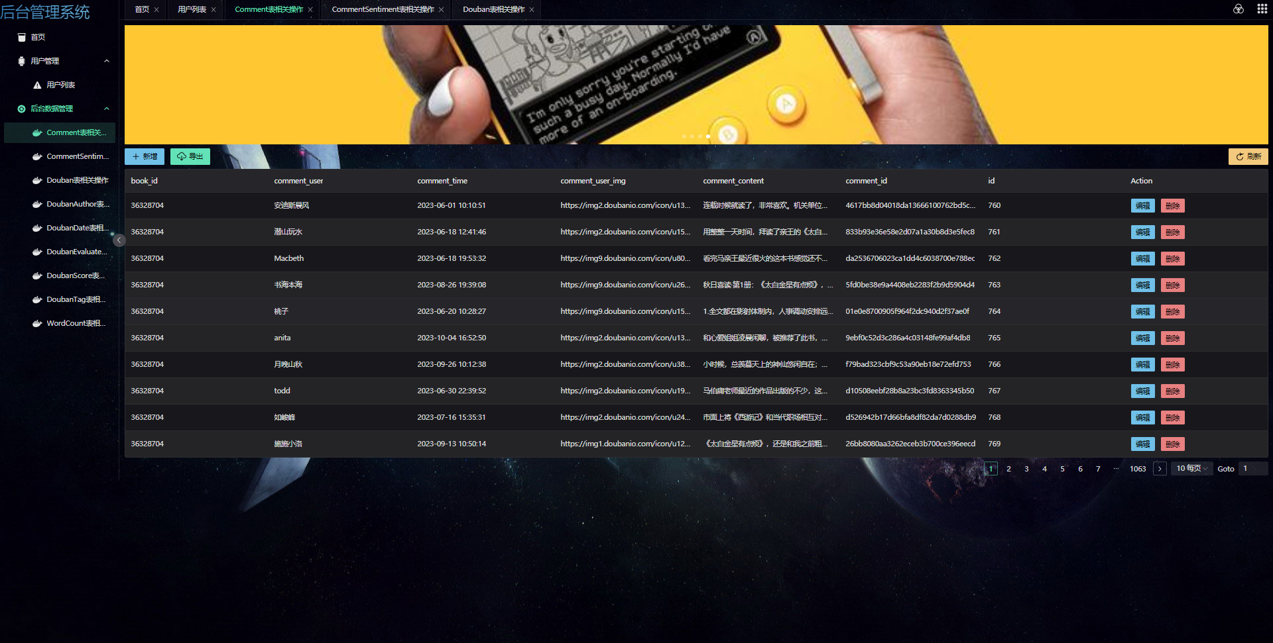Click the 导出 export button

190,156
